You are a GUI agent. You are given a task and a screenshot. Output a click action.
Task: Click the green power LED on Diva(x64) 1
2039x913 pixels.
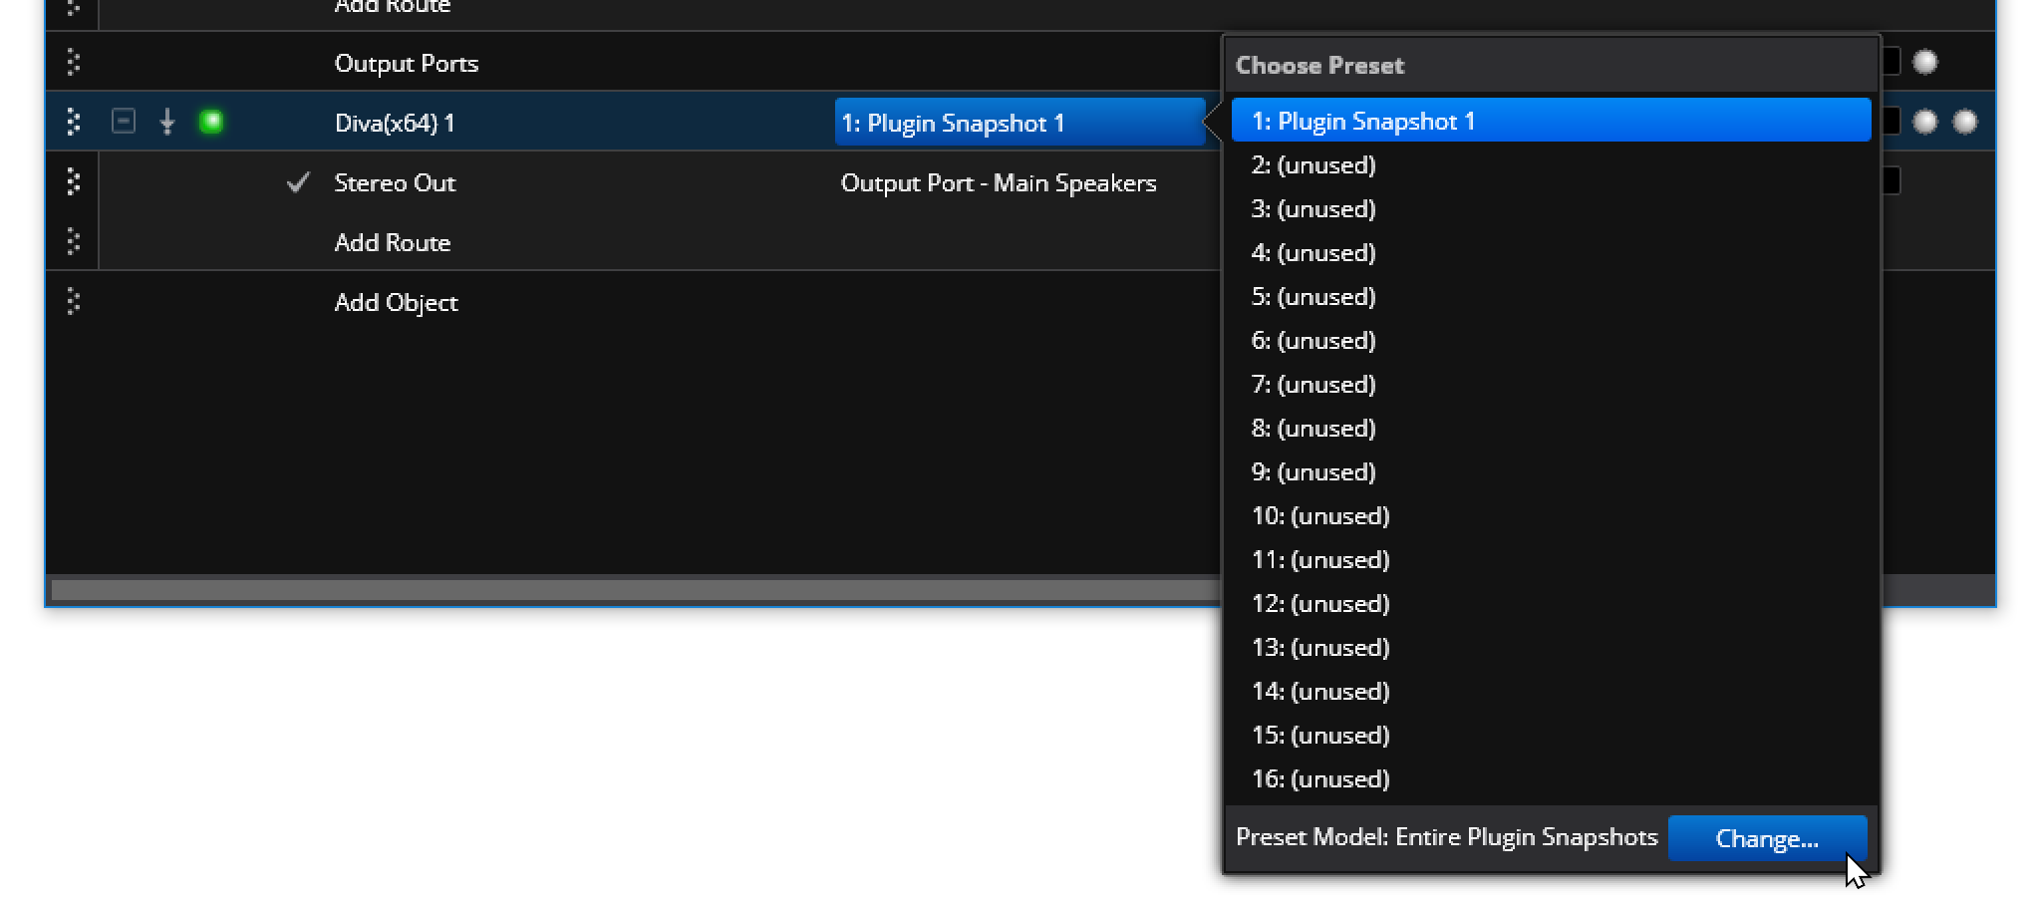pyautogui.click(x=211, y=122)
